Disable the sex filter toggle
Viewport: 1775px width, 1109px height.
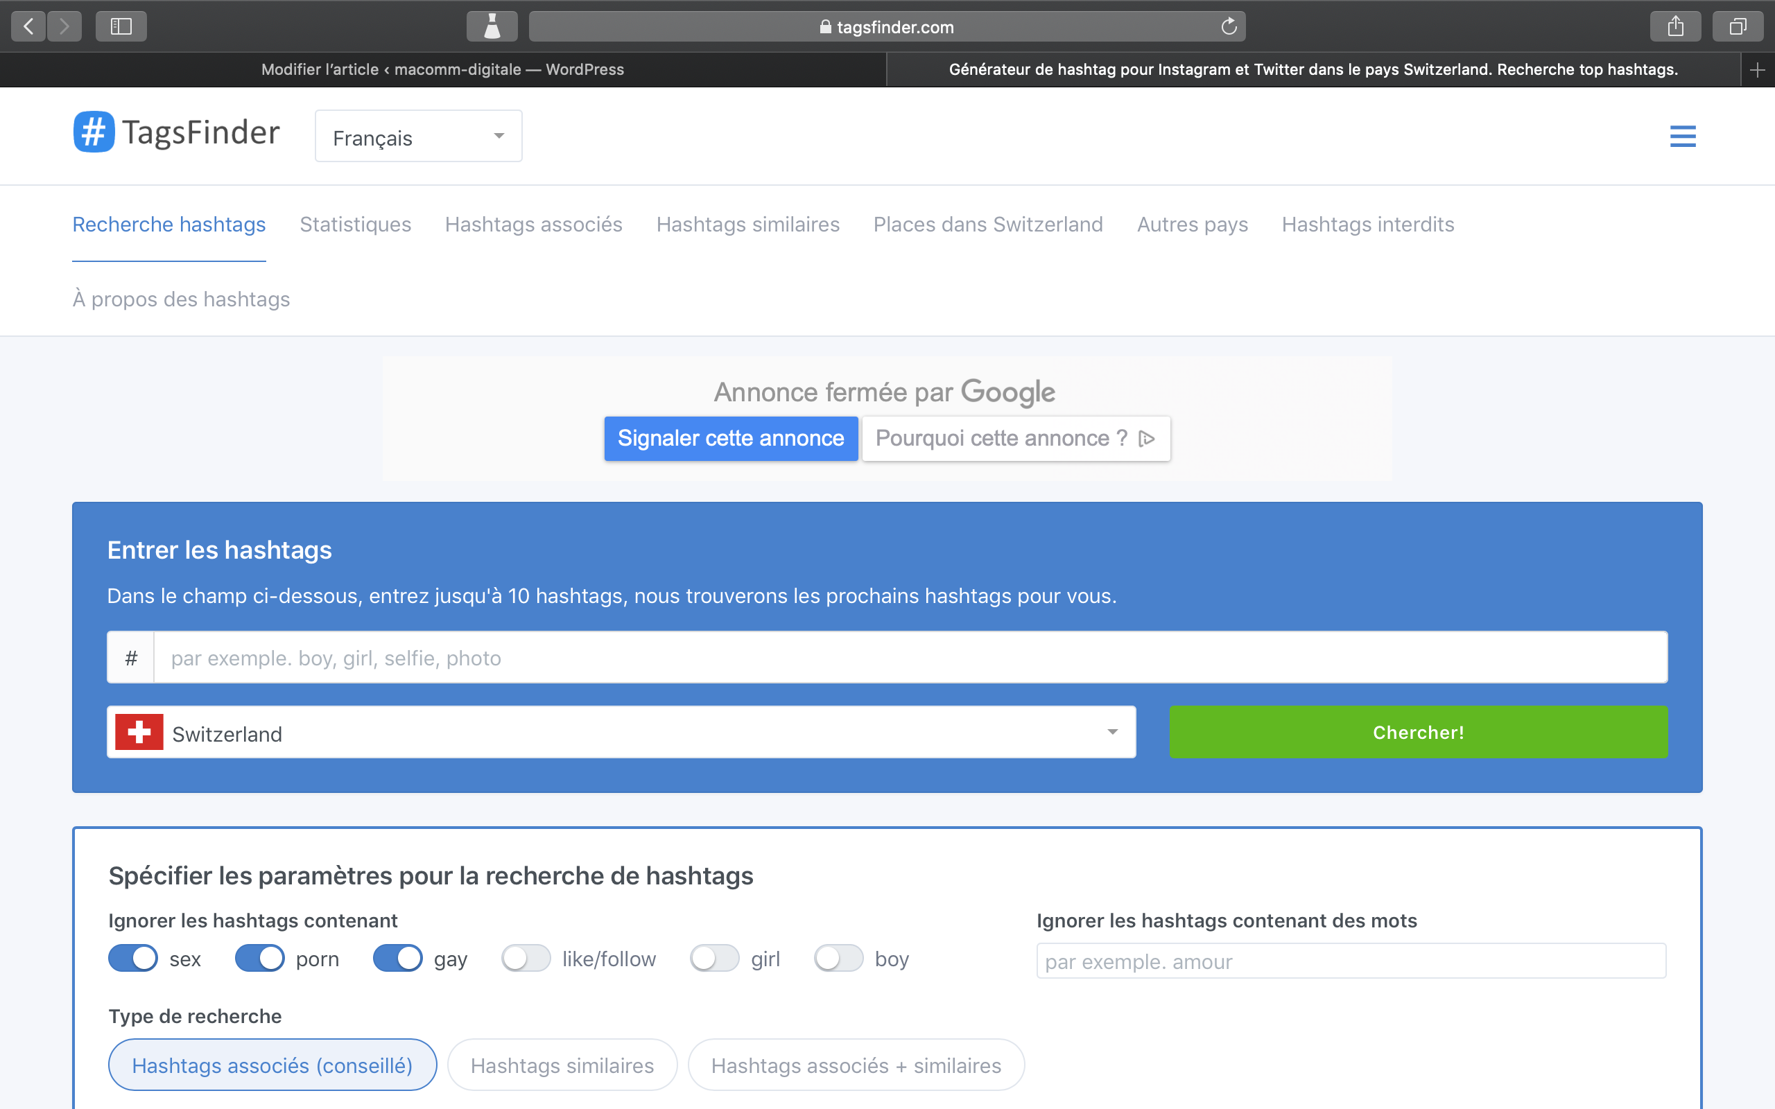pyautogui.click(x=134, y=959)
